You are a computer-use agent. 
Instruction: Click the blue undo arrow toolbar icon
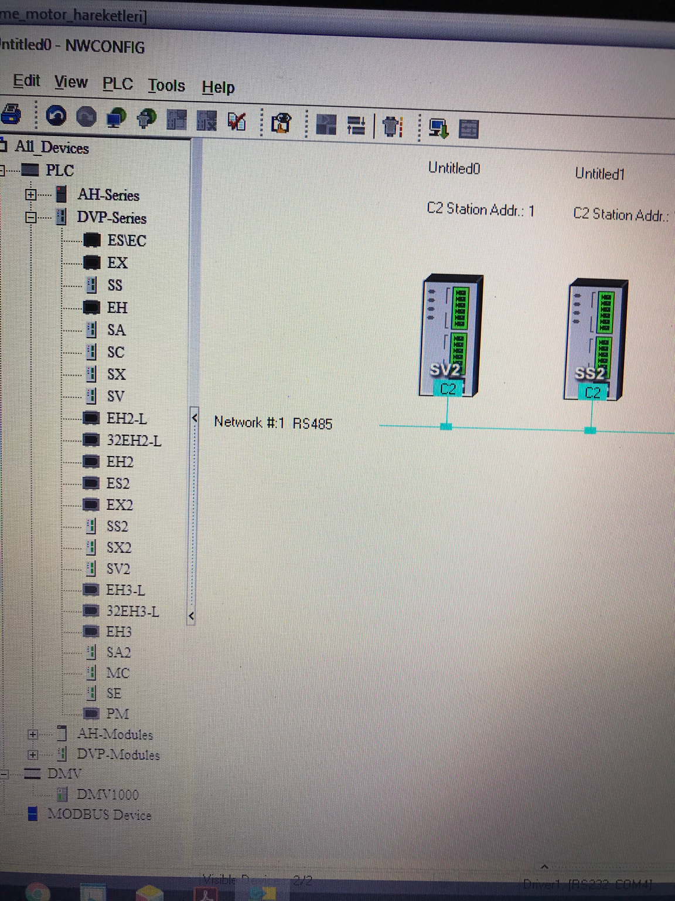56,116
